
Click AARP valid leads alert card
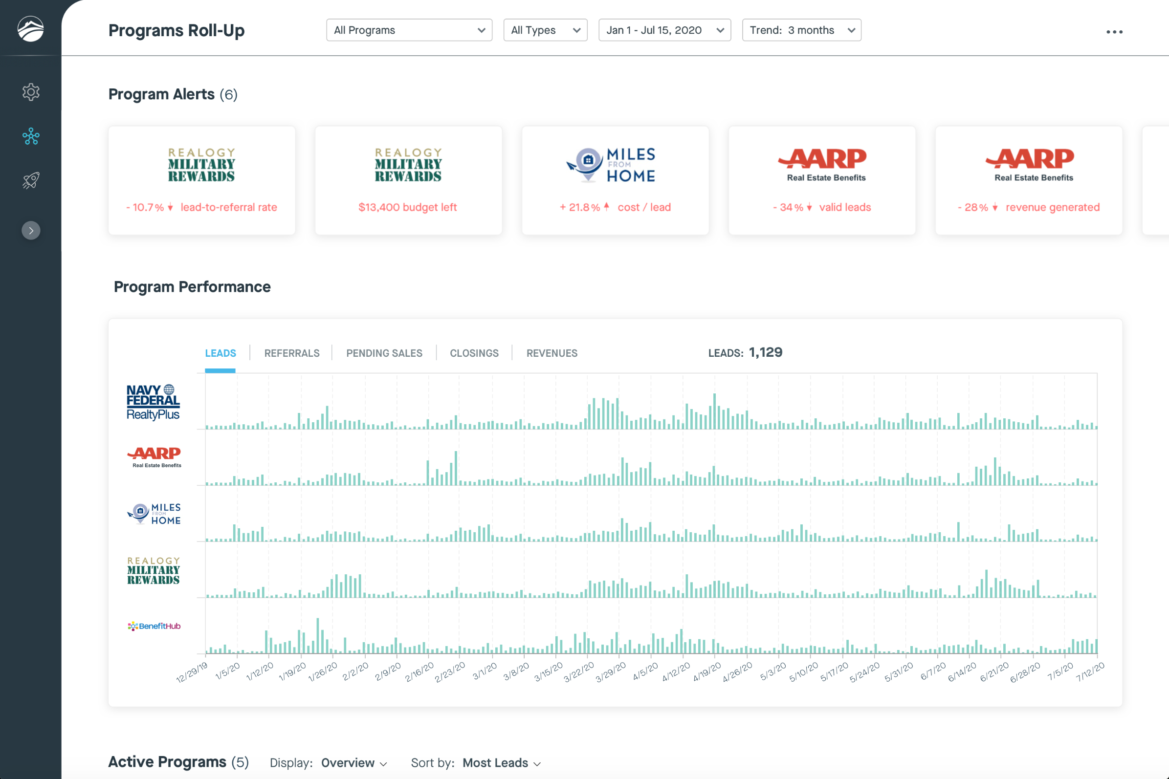pos(821,180)
